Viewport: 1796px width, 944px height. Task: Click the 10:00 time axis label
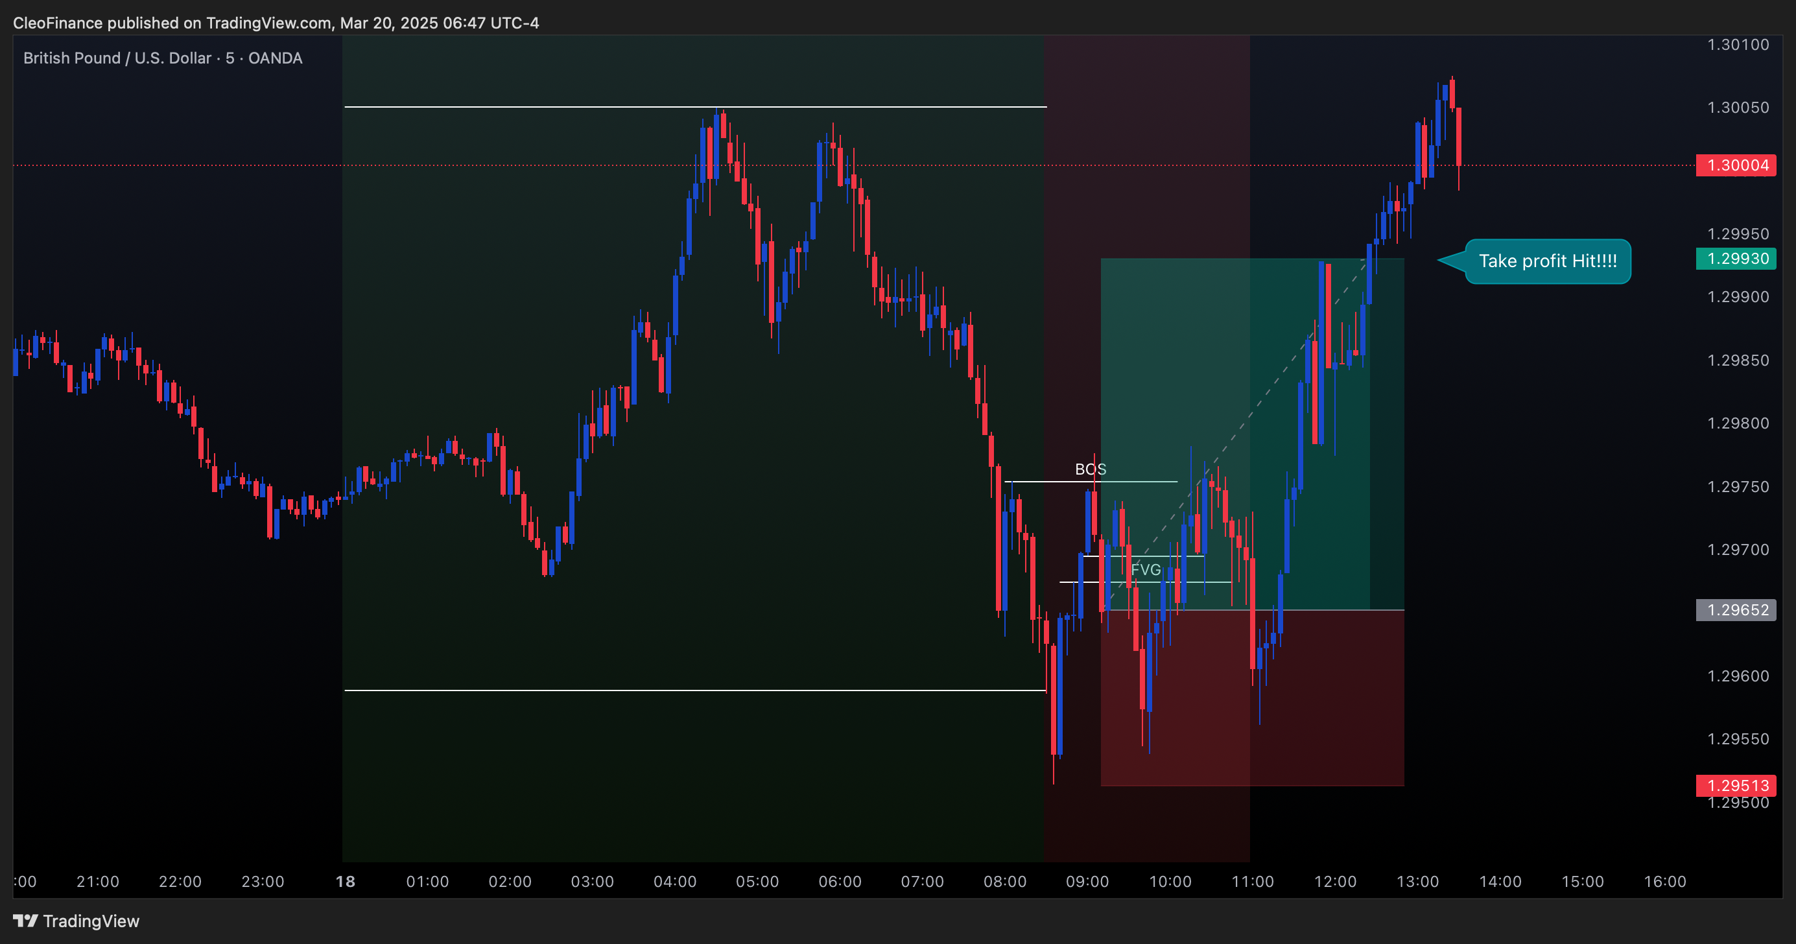point(1170,881)
